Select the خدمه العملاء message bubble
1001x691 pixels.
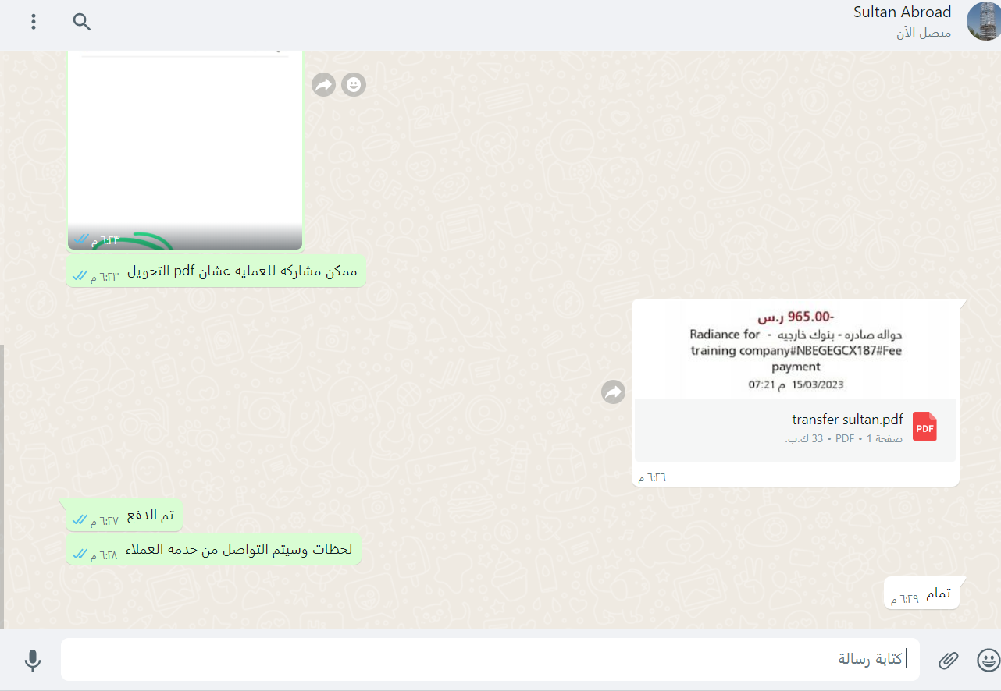[213, 549]
